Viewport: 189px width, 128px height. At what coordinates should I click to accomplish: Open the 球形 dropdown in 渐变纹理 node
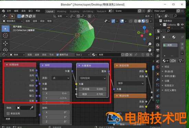[x=130, y=83]
